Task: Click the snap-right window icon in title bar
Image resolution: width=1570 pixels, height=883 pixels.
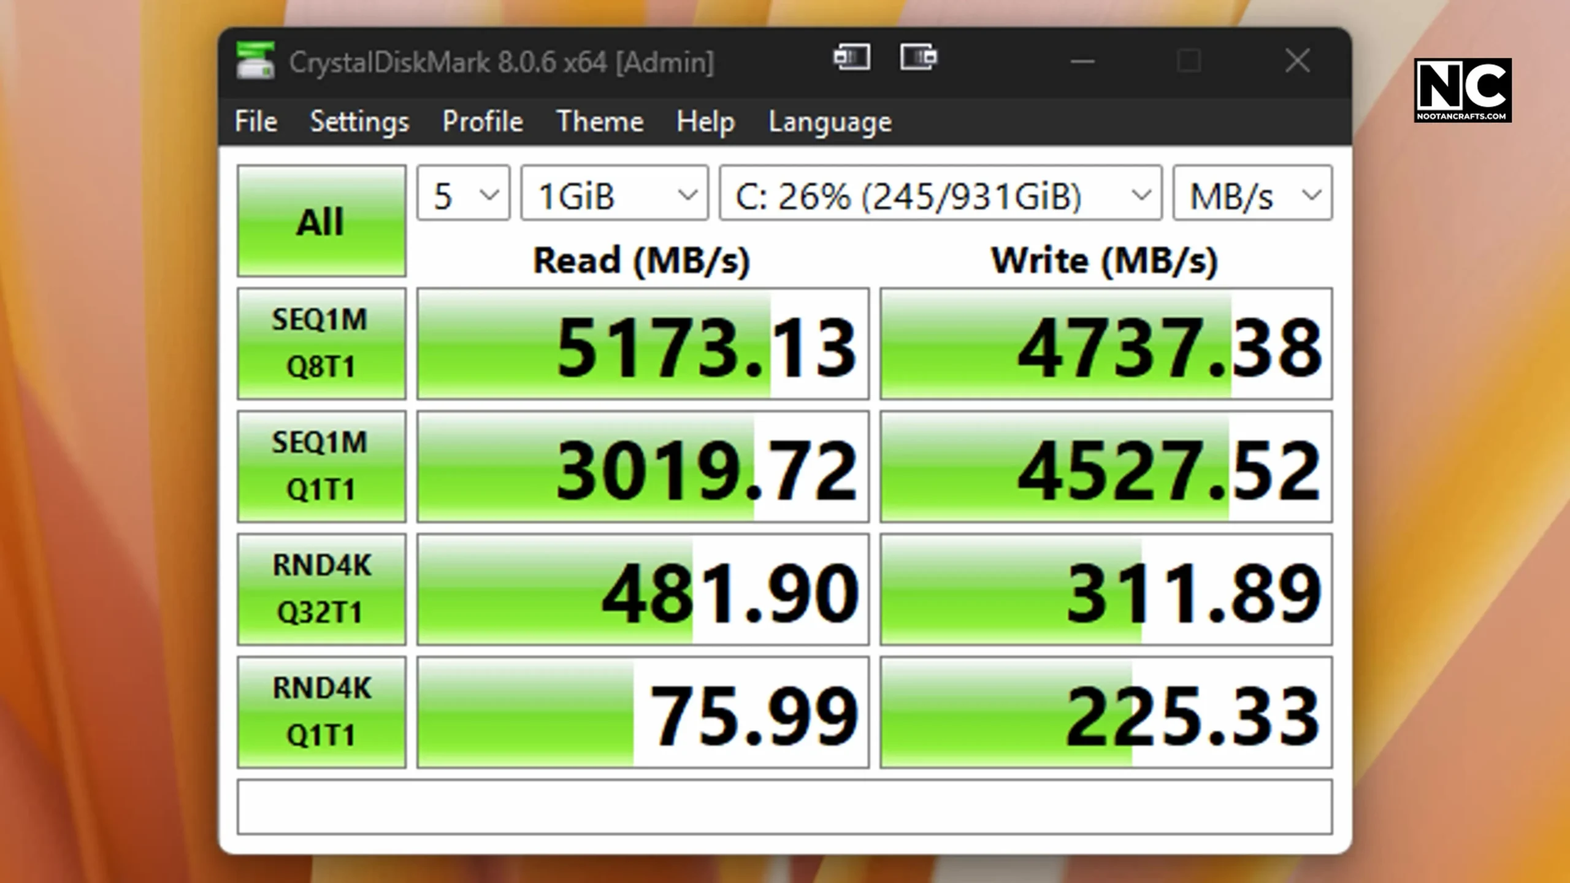Action: pos(918,58)
